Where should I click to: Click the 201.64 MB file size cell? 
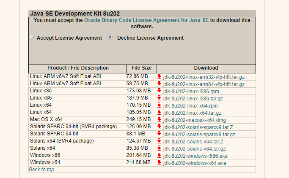(x=139, y=155)
